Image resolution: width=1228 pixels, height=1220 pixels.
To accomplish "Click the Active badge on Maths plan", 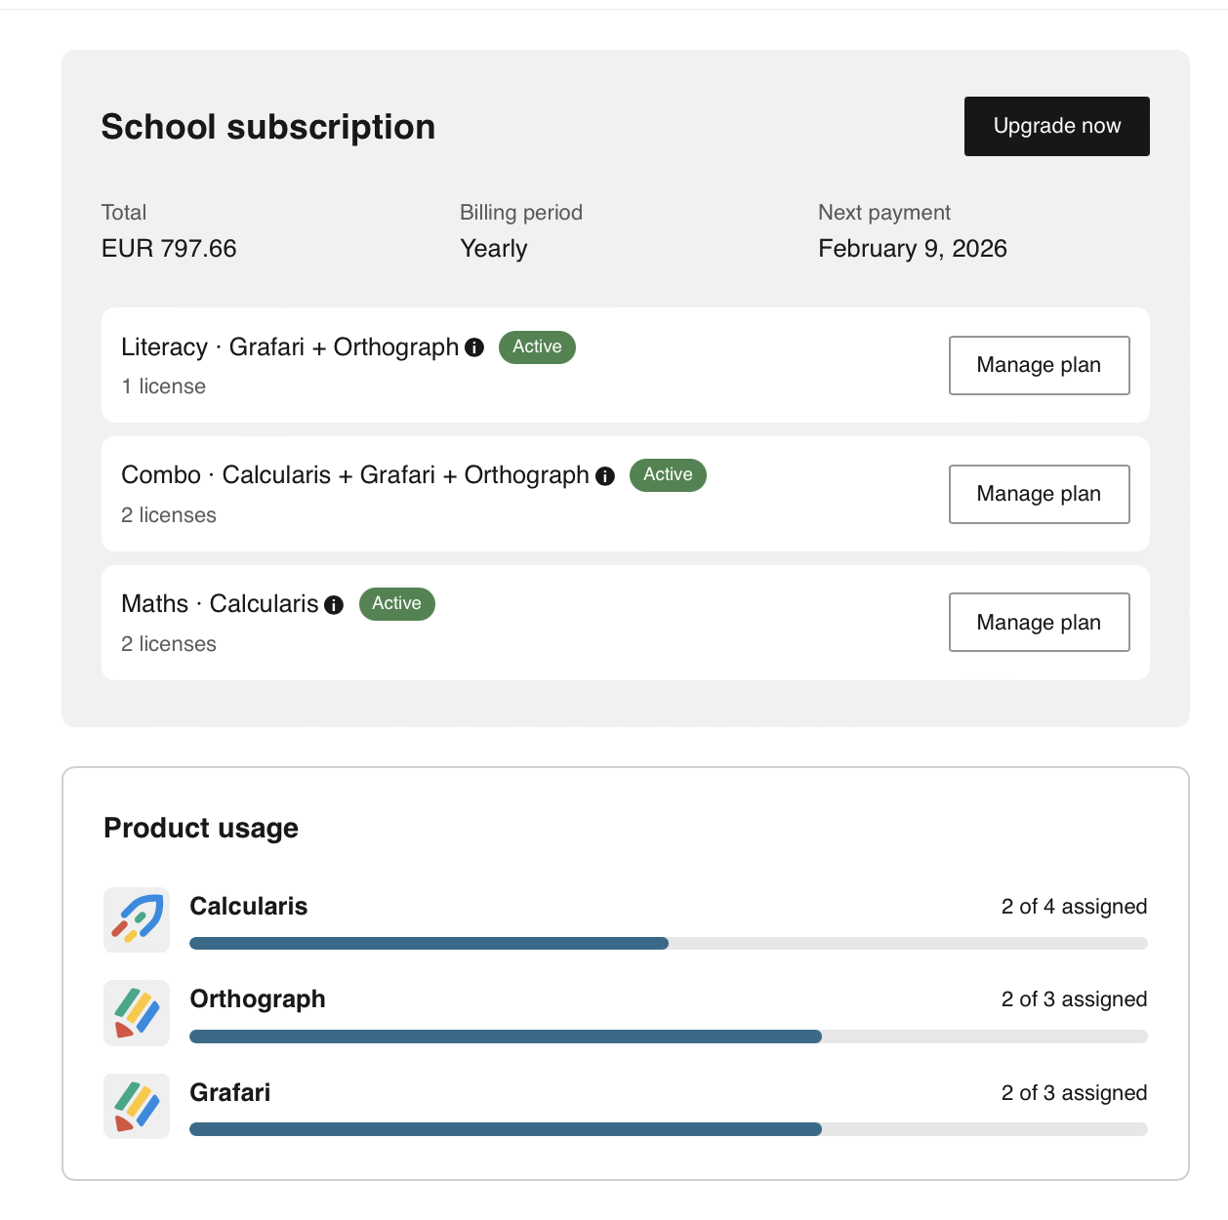I will click(396, 604).
